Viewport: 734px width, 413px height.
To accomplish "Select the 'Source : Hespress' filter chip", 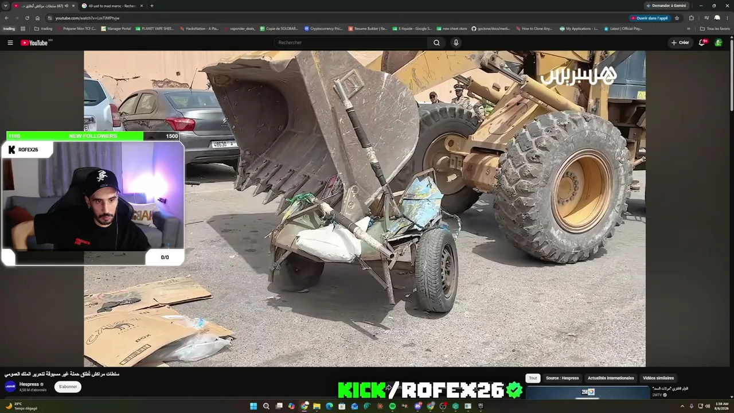I will point(562,378).
